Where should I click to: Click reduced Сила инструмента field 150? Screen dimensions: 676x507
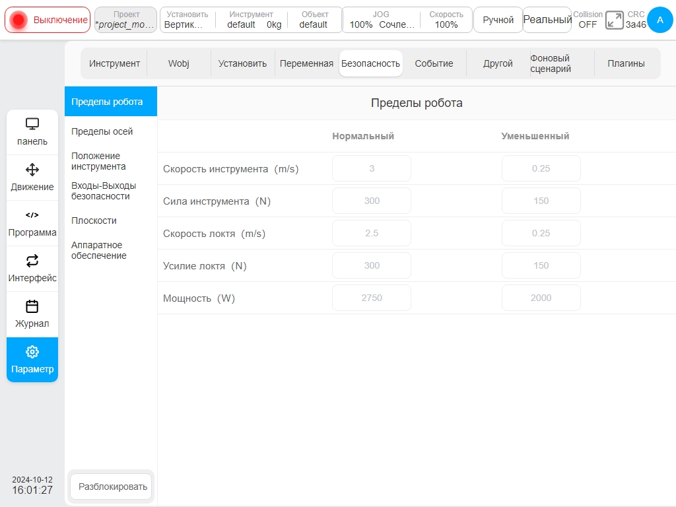pos(541,201)
